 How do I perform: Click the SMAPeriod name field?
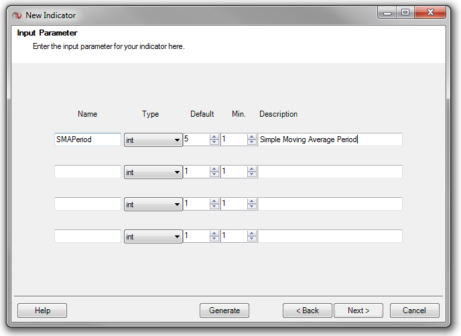(x=88, y=139)
